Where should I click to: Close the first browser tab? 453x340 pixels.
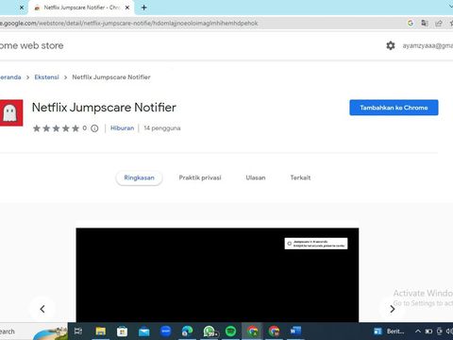click(x=22, y=8)
